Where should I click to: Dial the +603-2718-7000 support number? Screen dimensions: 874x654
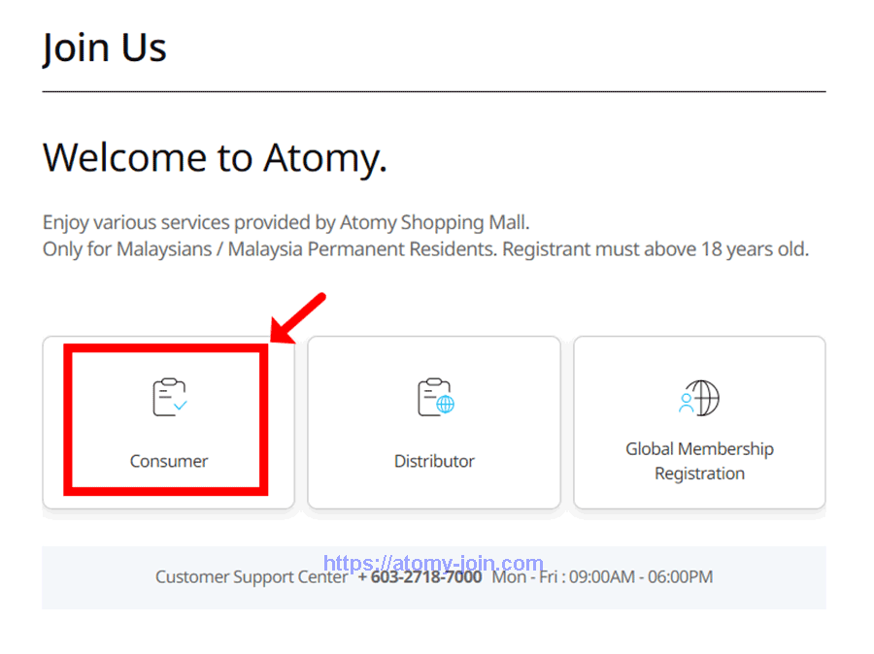coord(420,577)
